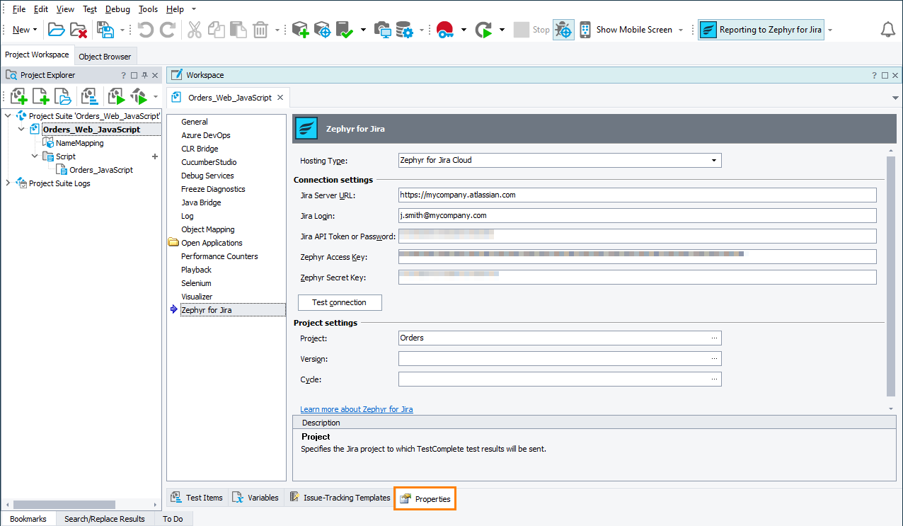
Task: Select the Orders_JavaScript script unit
Action: click(x=101, y=170)
